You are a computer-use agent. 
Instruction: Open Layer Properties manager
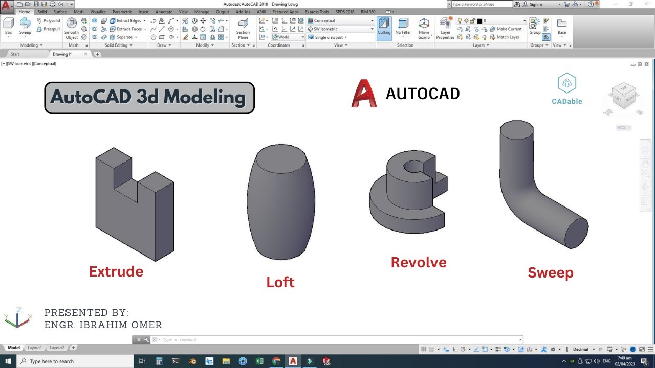click(x=445, y=29)
